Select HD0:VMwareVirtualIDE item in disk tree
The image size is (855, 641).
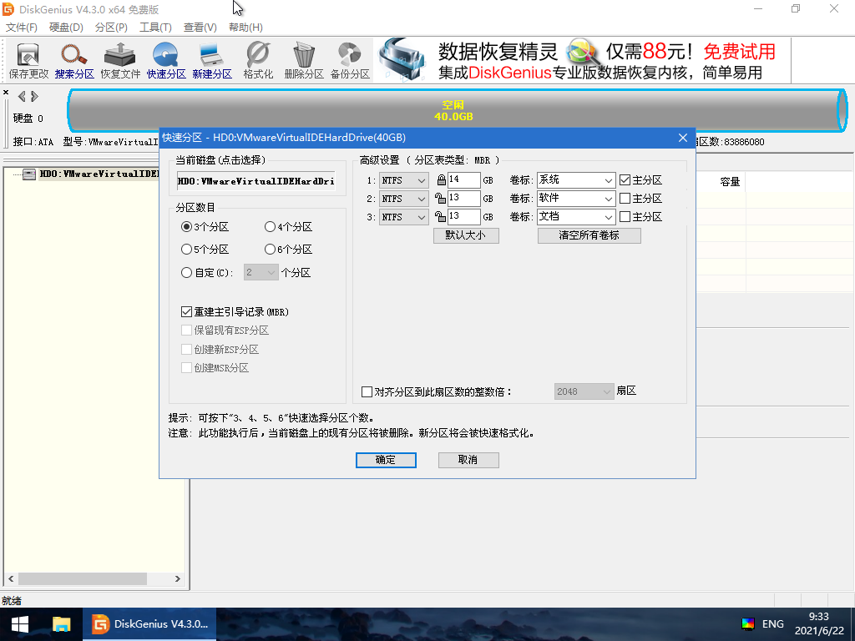[99, 174]
